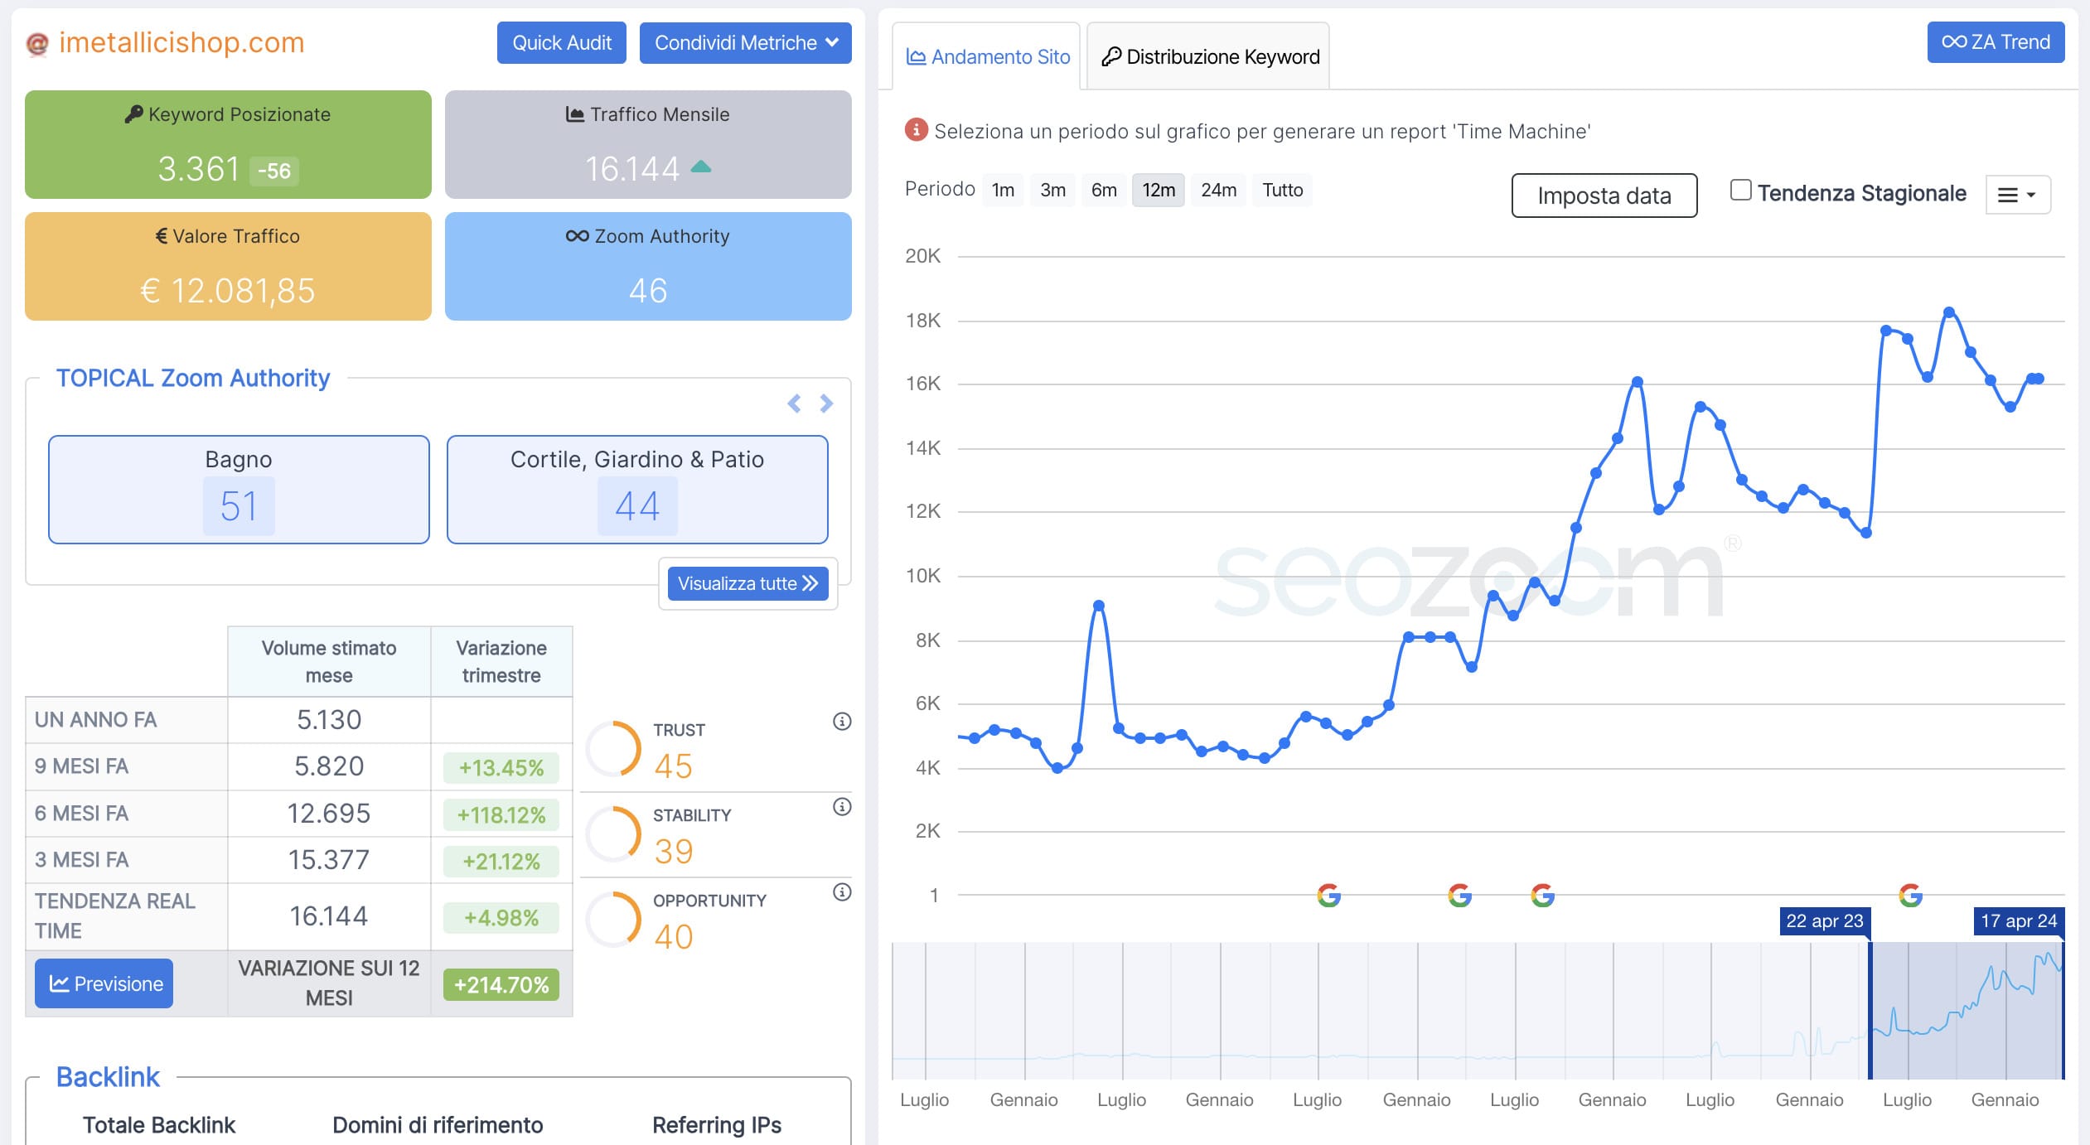The height and width of the screenshot is (1145, 2090).
Task: Open Condividi Metriche dropdown
Action: (x=745, y=43)
